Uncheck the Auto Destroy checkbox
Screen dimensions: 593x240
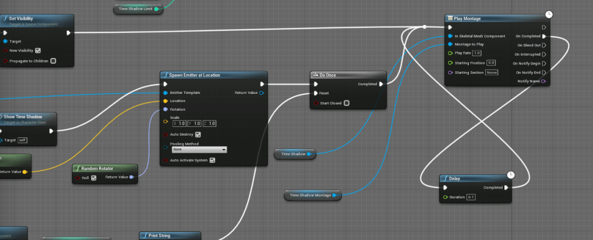tap(198, 134)
